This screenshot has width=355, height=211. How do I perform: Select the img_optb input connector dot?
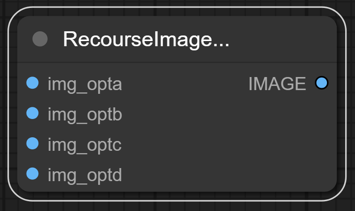32,113
